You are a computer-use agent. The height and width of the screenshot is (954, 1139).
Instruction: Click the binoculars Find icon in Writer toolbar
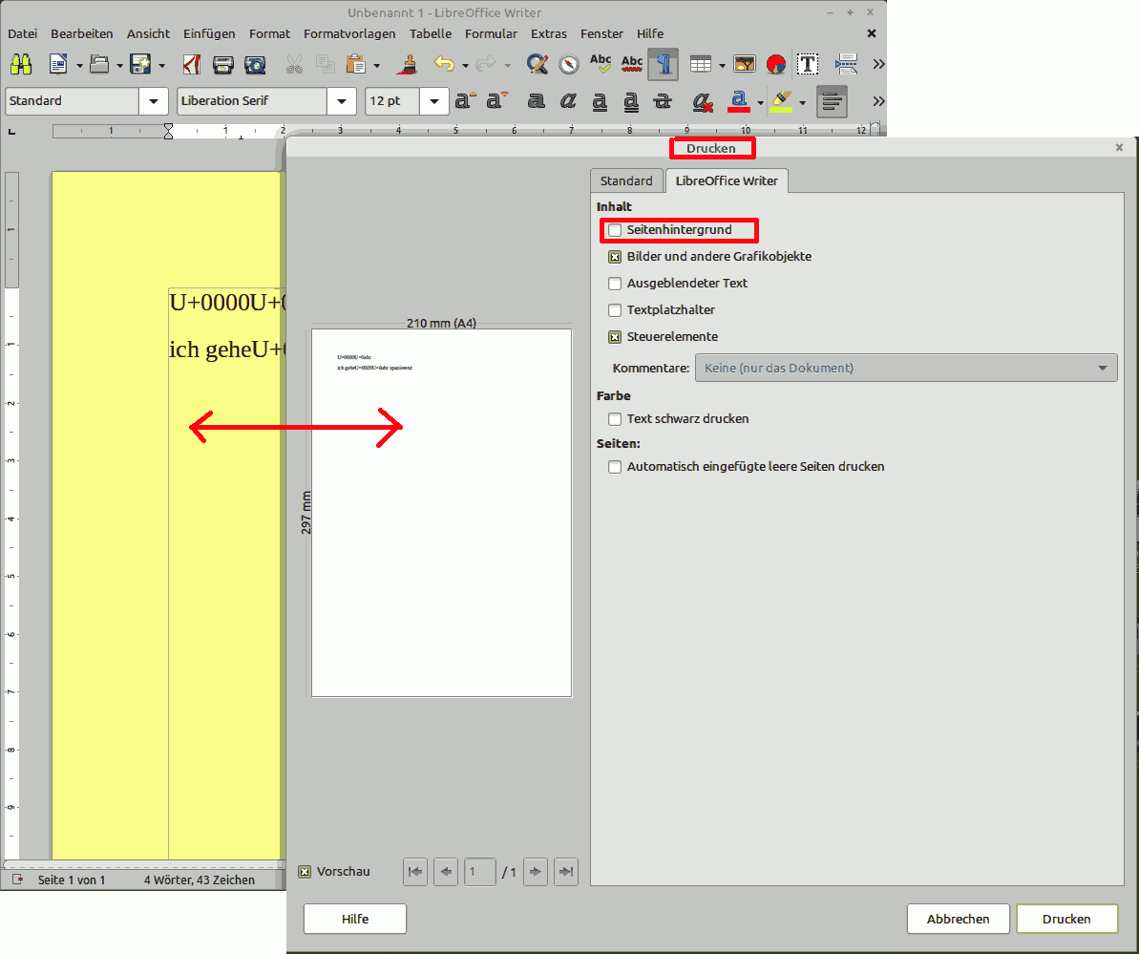point(21,65)
